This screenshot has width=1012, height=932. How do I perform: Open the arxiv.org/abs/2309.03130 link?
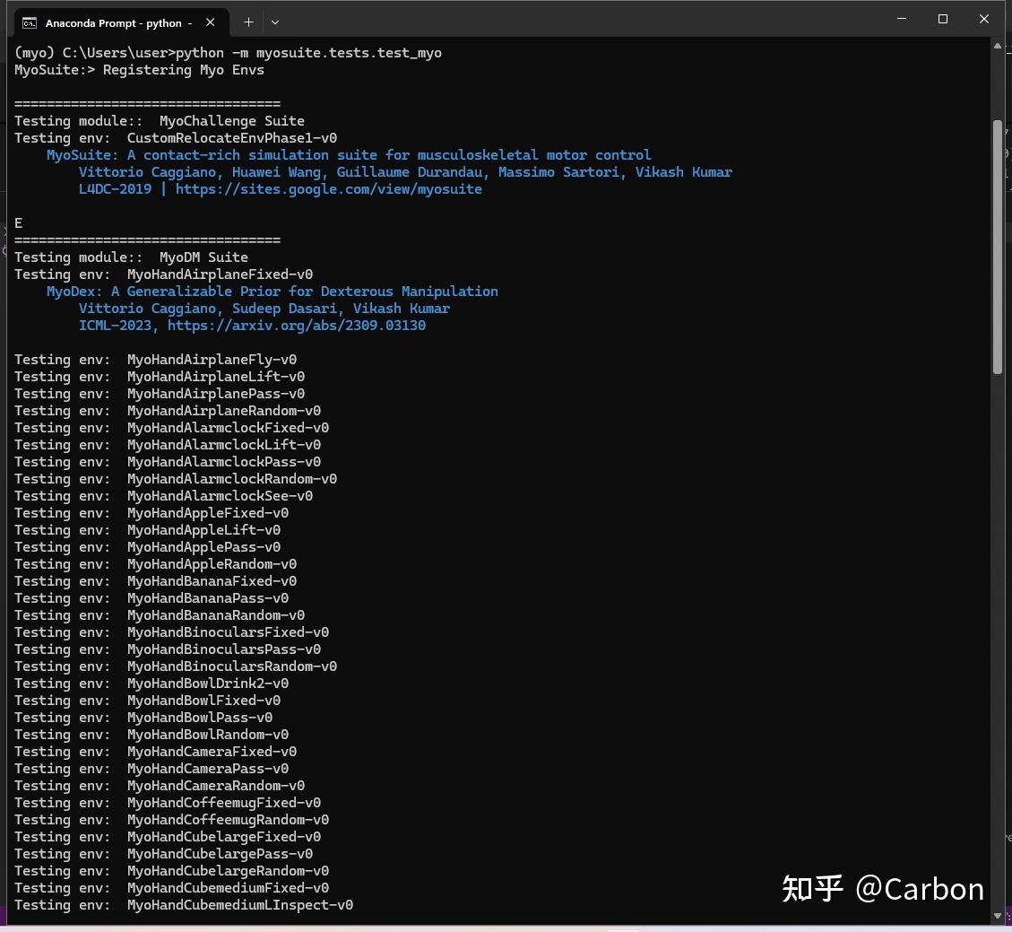[x=297, y=326]
